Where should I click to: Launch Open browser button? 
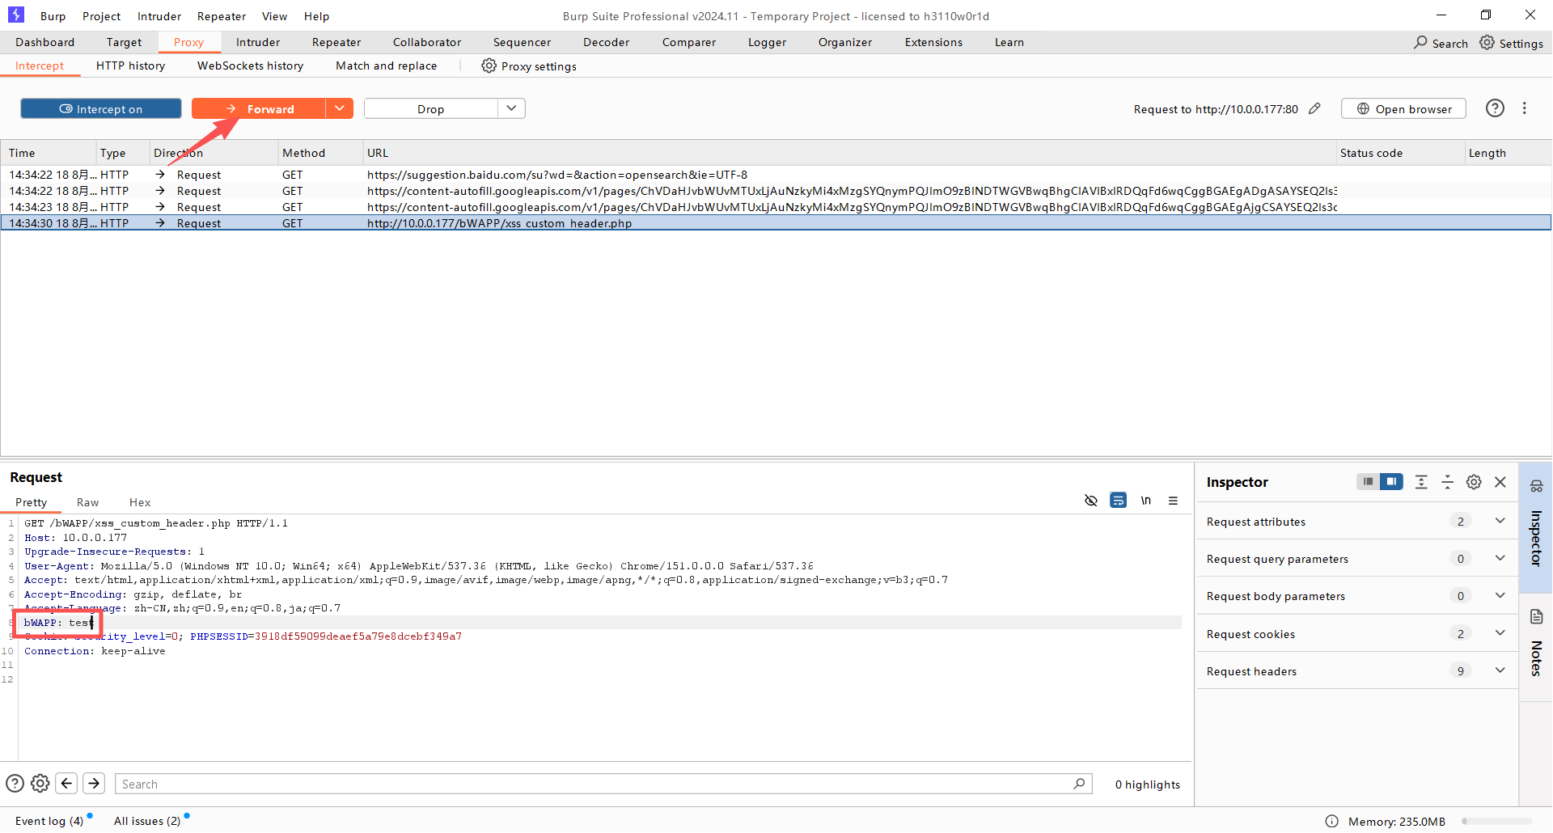pyautogui.click(x=1403, y=108)
